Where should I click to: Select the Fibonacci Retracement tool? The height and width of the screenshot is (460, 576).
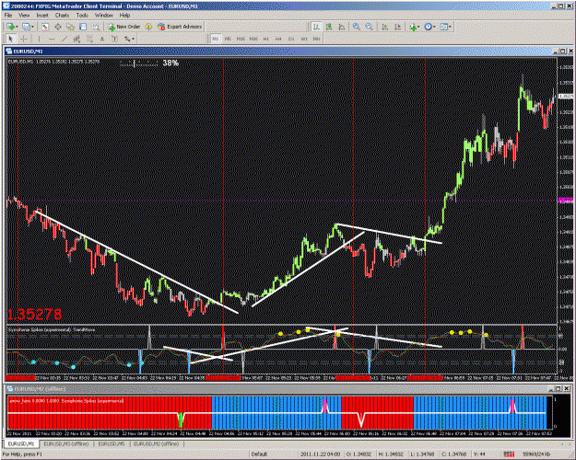(89, 39)
